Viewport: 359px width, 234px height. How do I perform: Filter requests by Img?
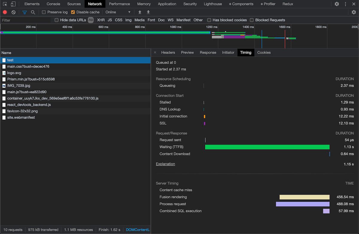click(x=128, y=20)
